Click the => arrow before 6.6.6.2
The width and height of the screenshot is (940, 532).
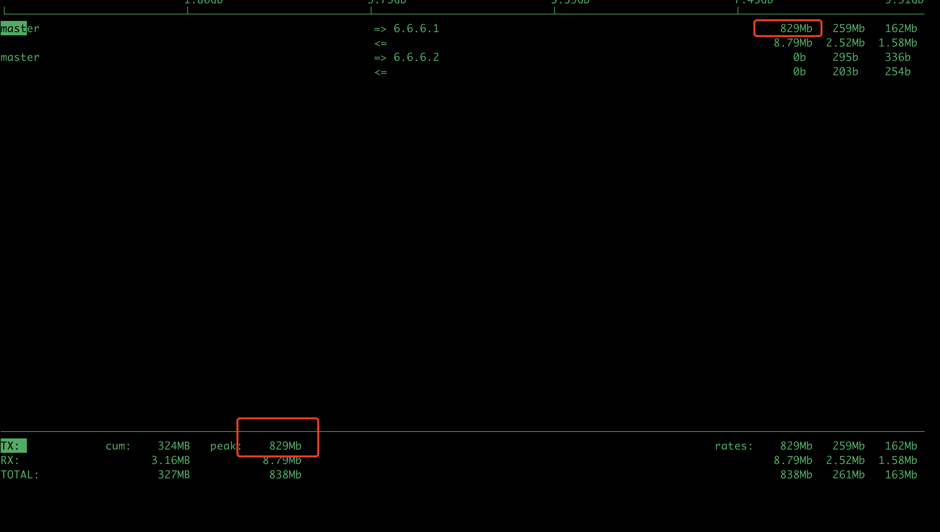tap(380, 57)
